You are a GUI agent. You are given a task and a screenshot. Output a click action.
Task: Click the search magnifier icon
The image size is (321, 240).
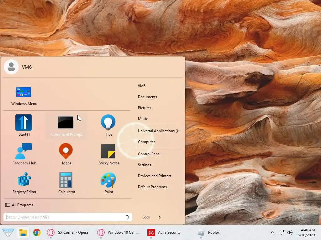point(127,217)
